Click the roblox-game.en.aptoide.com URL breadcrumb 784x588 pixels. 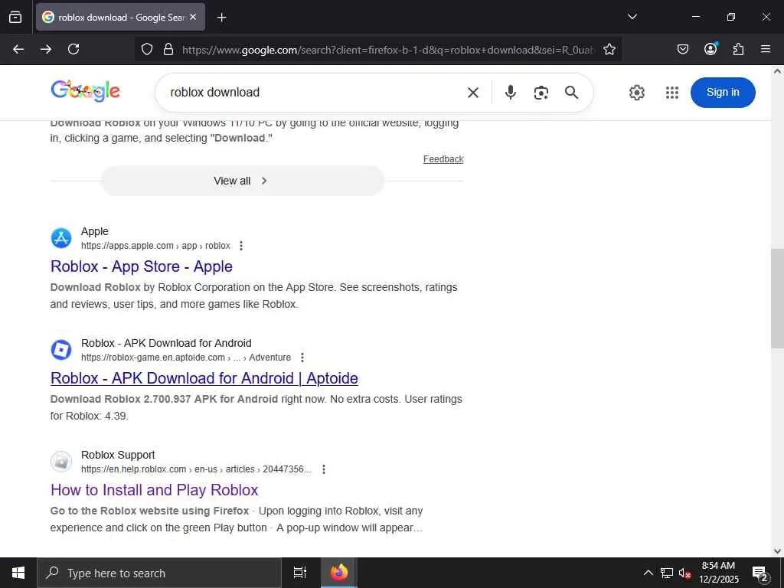186,358
